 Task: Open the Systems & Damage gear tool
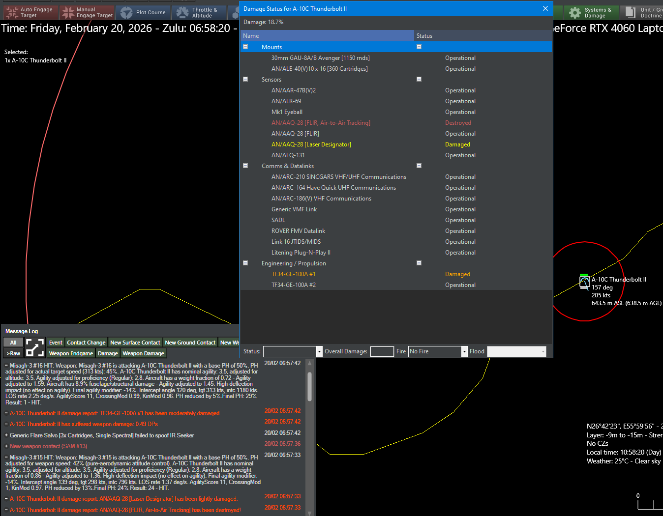point(591,12)
